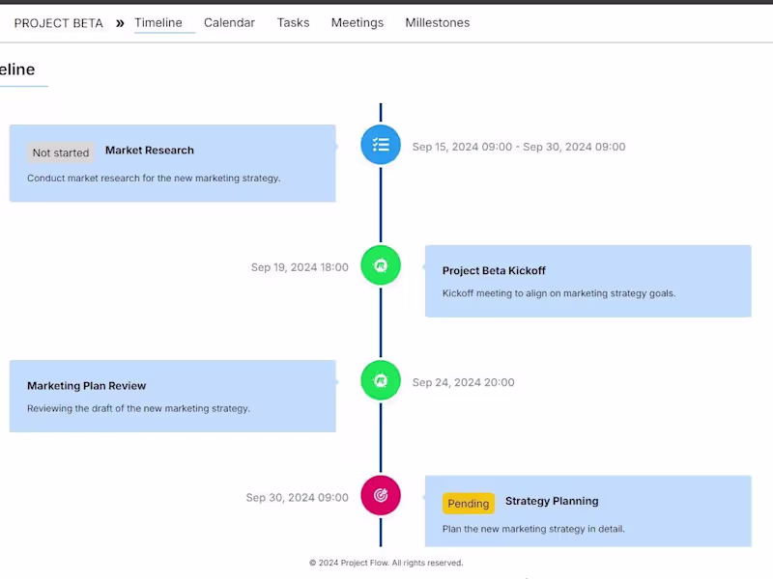
Task: Click the Sep 19, 2024 18:00 timestamp
Action: (300, 267)
